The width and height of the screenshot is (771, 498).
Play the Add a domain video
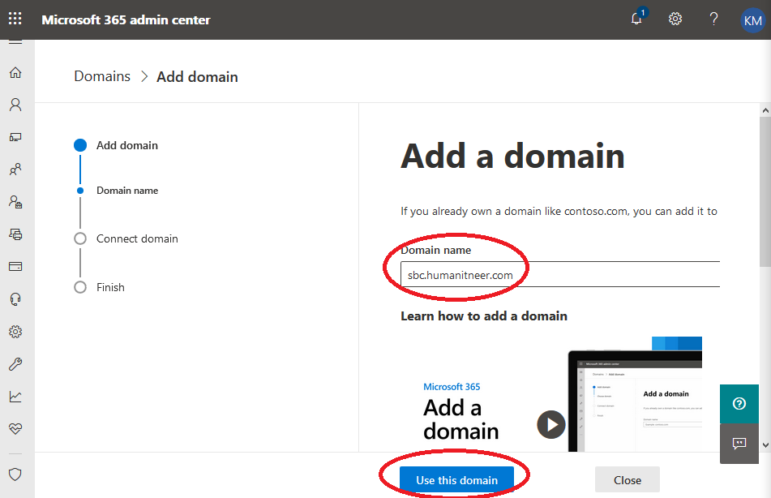551,424
